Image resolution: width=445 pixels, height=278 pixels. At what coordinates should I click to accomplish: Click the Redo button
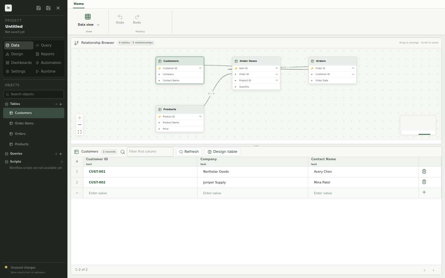(x=137, y=19)
